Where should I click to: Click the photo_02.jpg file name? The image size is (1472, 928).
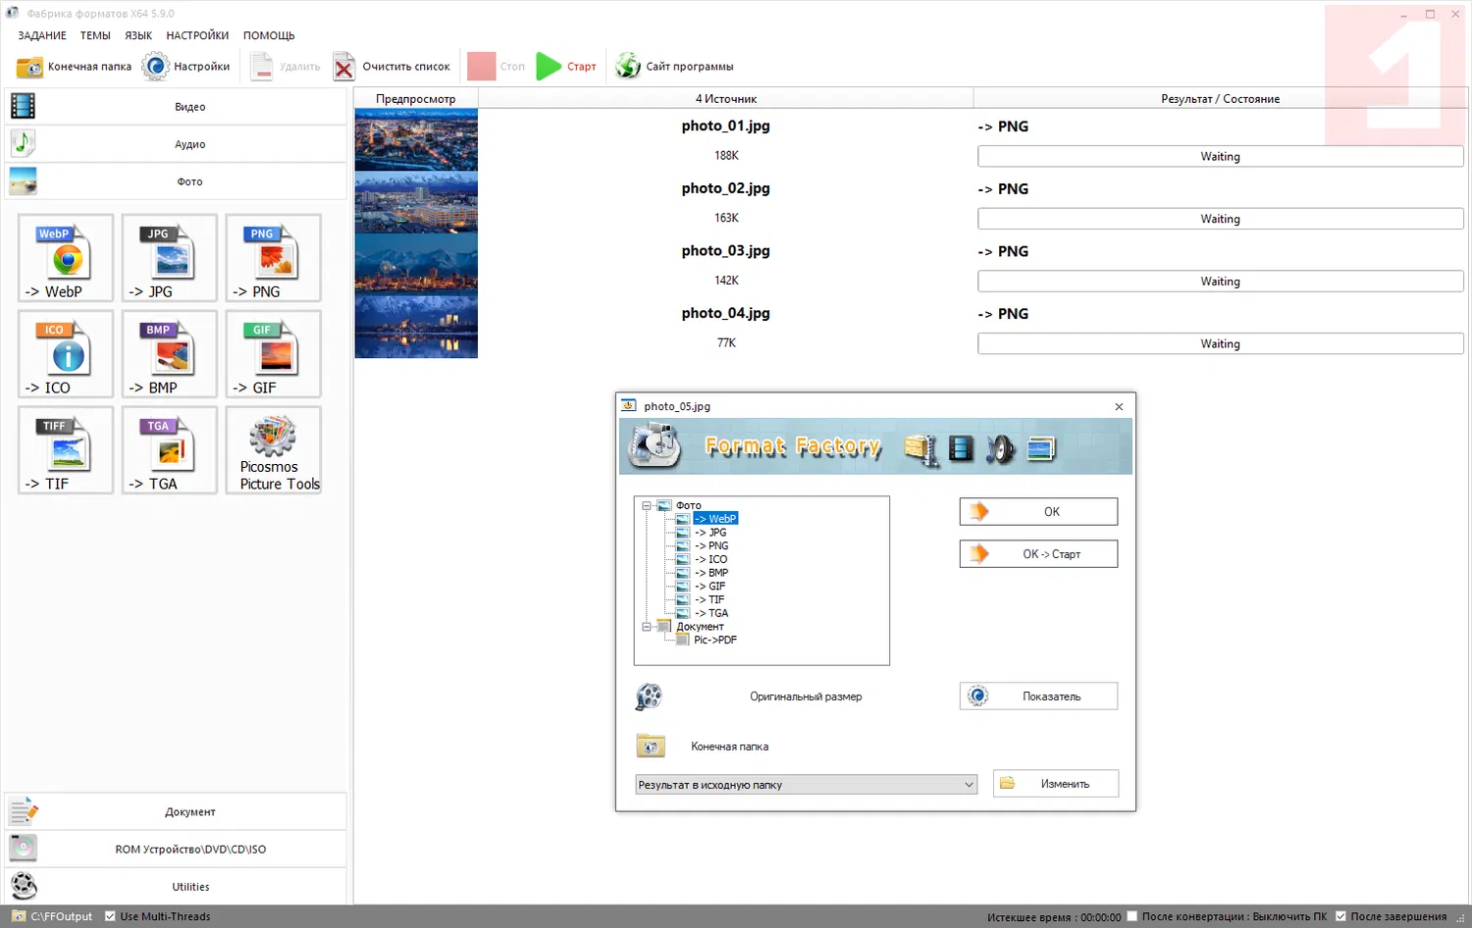726,188
